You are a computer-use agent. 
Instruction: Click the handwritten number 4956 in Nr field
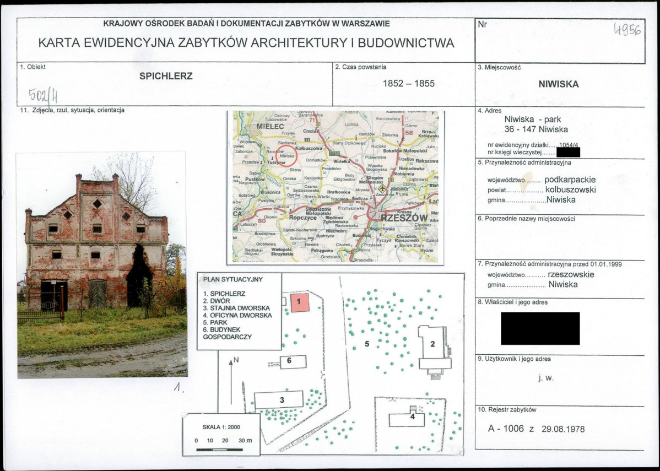click(x=627, y=29)
